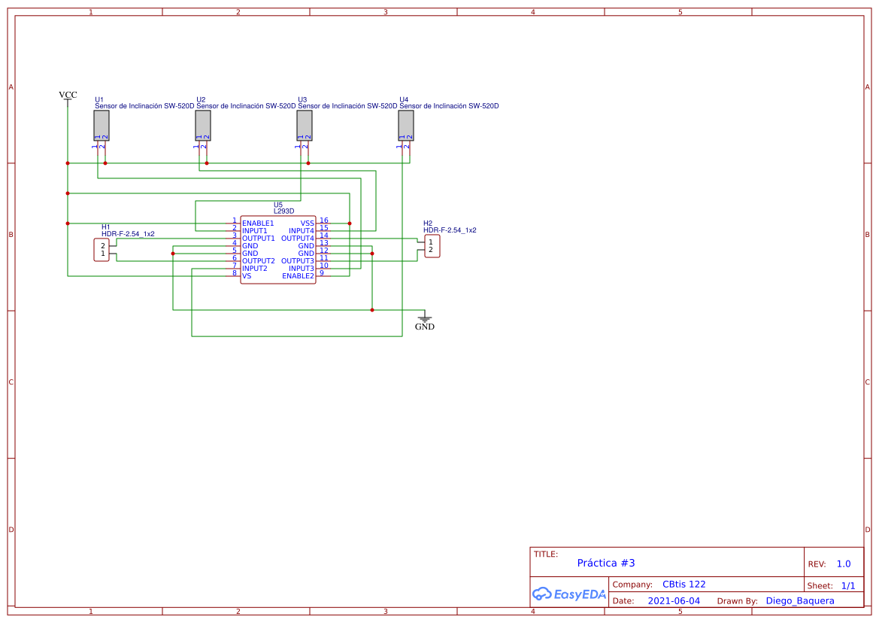
Task: Click the U4 tilt sensor component body
Action: point(406,125)
